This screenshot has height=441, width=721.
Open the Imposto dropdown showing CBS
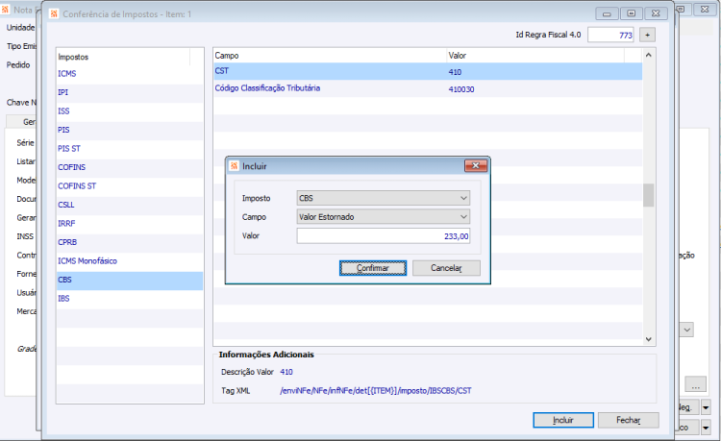click(383, 198)
